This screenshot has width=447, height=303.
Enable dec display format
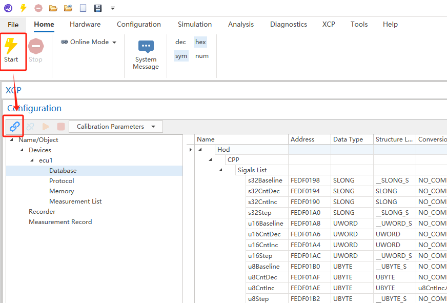[180, 42]
